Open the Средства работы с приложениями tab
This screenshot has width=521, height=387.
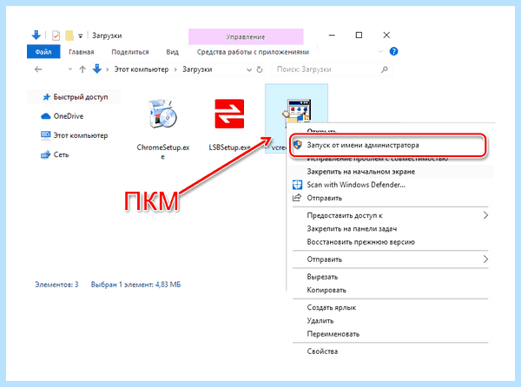coord(253,52)
